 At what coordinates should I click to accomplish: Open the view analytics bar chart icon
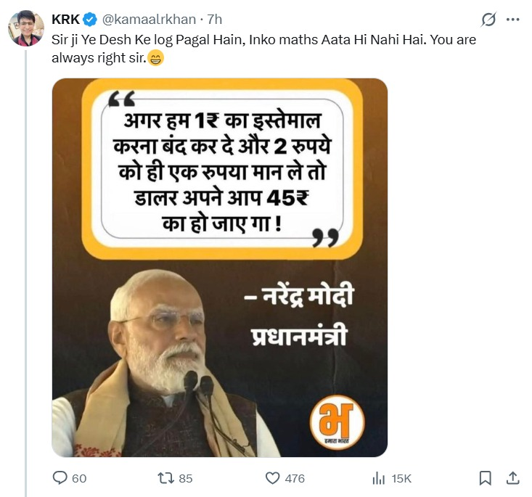pyautogui.click(x=378, y=478)
